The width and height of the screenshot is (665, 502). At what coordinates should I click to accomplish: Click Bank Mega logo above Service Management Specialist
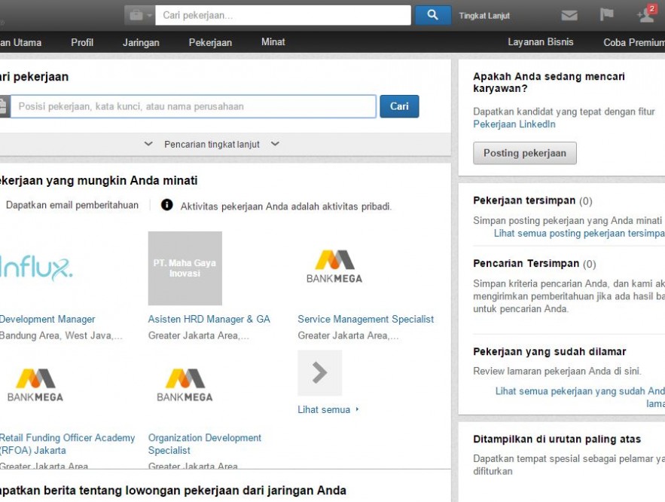[334, 267]
